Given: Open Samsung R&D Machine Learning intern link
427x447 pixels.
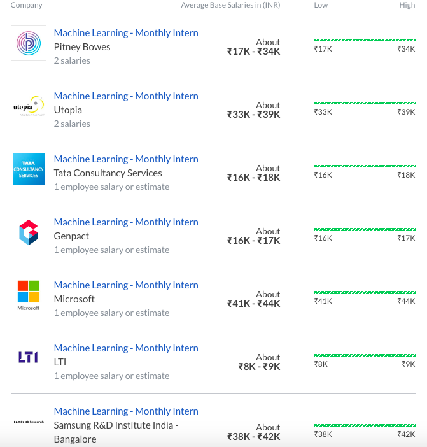Looking at the screenshot, I should click(x=126, y=411).
